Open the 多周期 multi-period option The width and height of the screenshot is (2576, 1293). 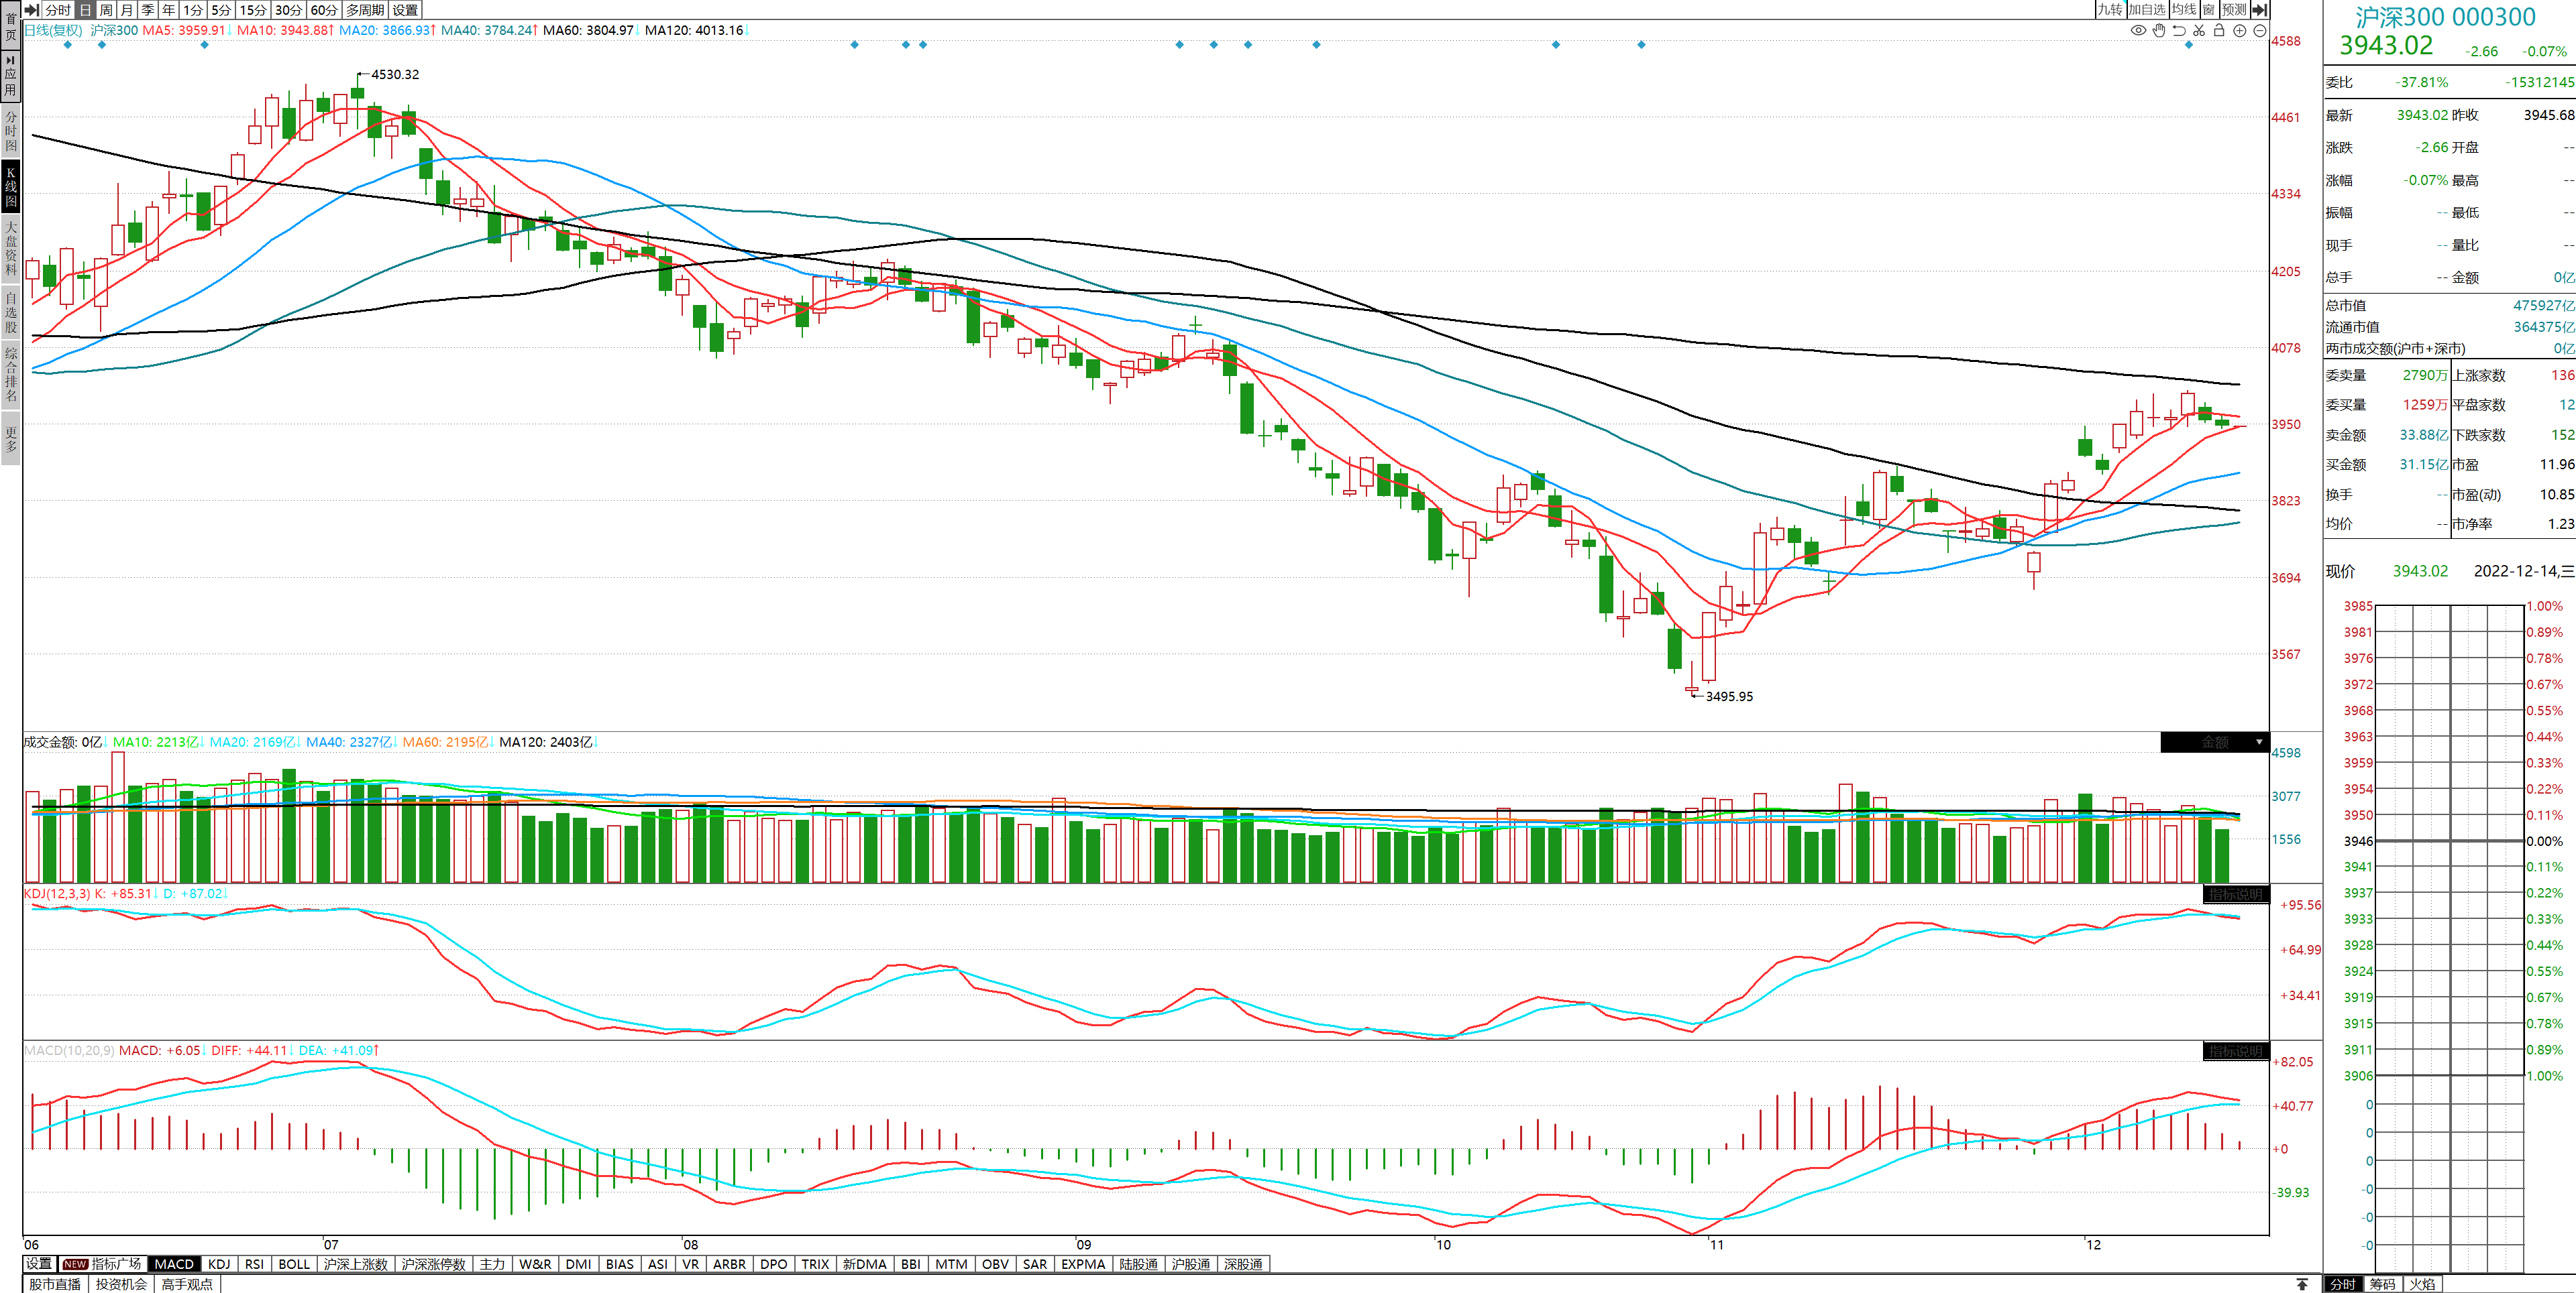pyautogui.click(x=365, y=10)
